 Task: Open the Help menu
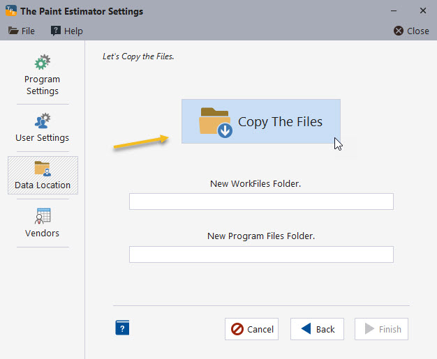pyautogui.click(x=67, y=31)
